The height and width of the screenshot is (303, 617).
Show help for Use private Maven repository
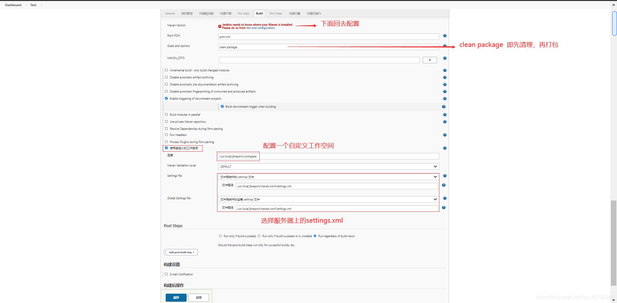click(445, 122)
